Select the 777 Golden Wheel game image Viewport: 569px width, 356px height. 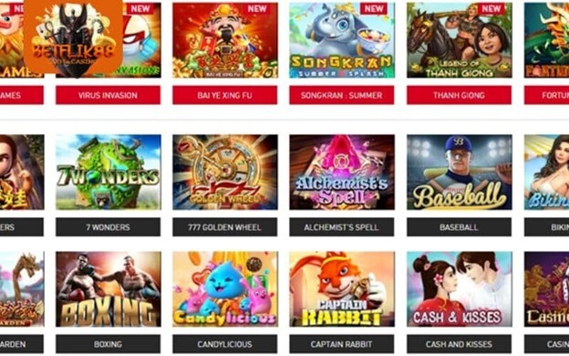(x=225, y=173)
